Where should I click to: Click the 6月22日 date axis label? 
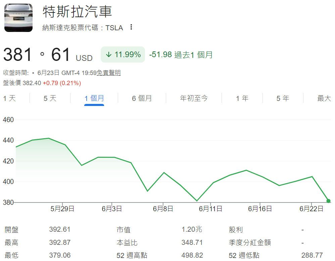pyautogui.click(x=311, y=209)
